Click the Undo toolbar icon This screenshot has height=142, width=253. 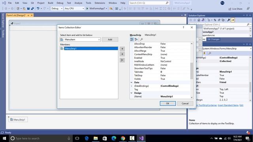click(38, 9)
